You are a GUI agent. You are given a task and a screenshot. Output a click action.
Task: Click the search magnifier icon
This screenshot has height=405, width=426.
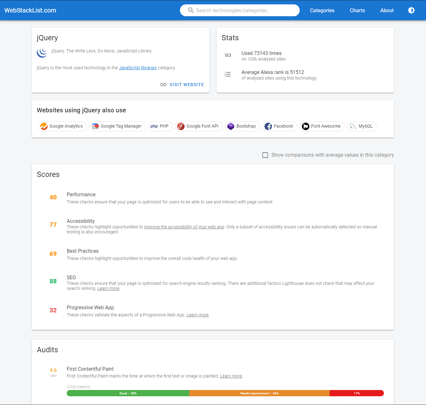click(x=191, y=10)
